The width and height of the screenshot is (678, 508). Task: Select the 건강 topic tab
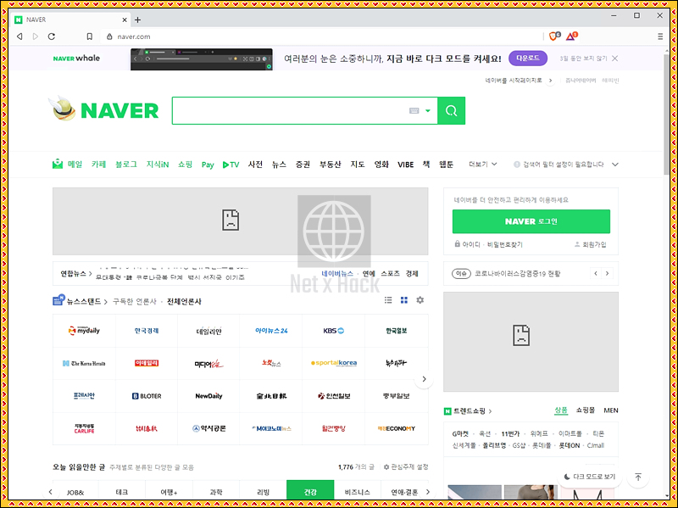pos(310,492)
